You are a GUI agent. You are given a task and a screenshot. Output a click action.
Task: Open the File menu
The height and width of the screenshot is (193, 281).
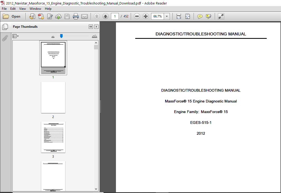tap(4, 9)
